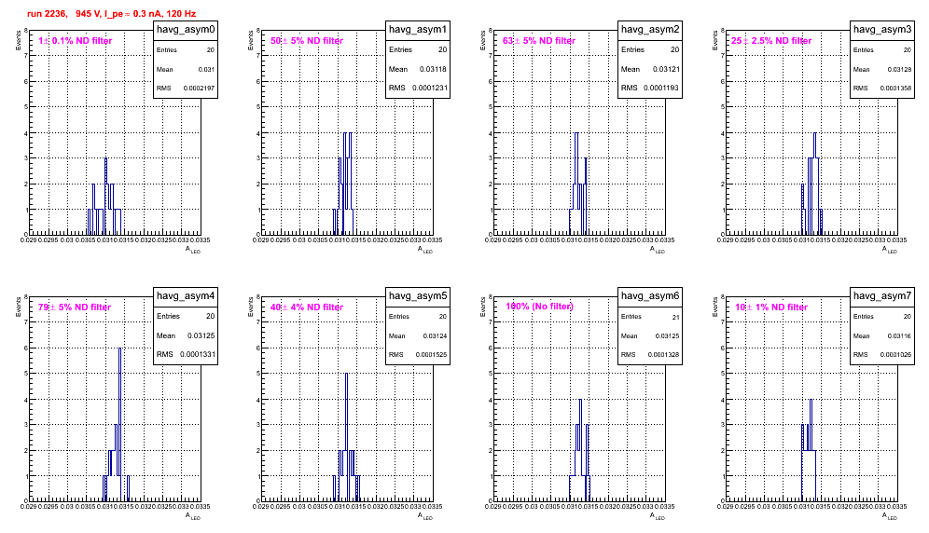Click RMS value 0.0002197 in havg_asym0
Image resolution: width=929 pixels, height=533 pixels.
click(199, 89)
